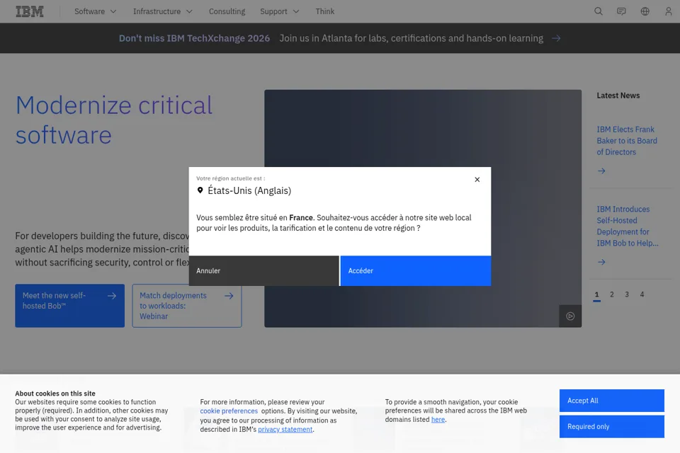Open the cookie preferences link
The image size is (680, 453).
pos(229,411)
